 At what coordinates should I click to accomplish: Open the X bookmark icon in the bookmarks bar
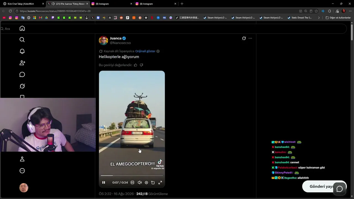[92, 18]
